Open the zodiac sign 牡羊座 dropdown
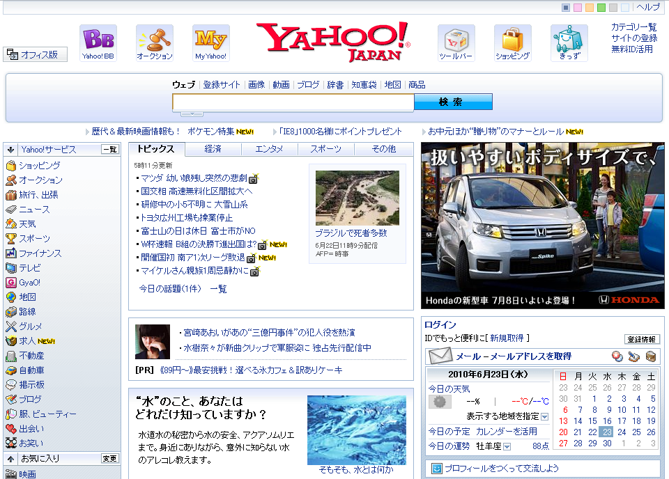Screen dimensions: 669x479 point(507,446)
